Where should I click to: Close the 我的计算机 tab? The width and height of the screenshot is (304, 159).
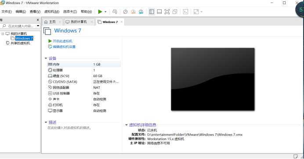pos(92,22)
